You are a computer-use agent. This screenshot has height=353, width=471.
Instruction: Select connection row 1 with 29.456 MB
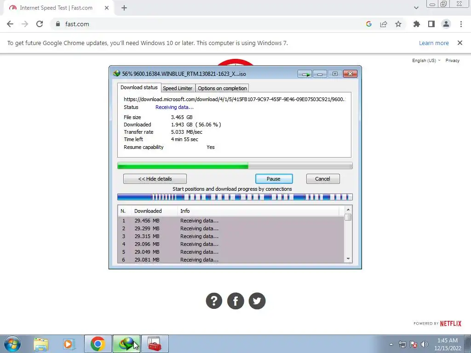(231, 221)
